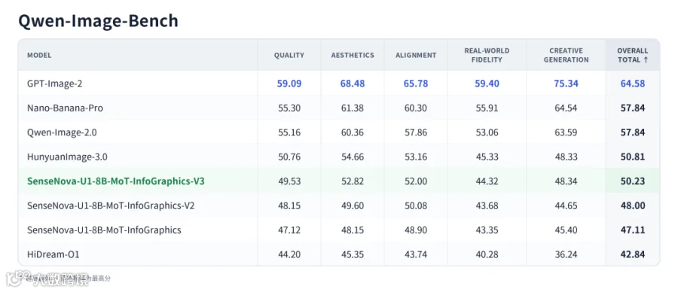
Task: Select the Nano-Banana-Pro row name
Action: click(x=65, y=108)
